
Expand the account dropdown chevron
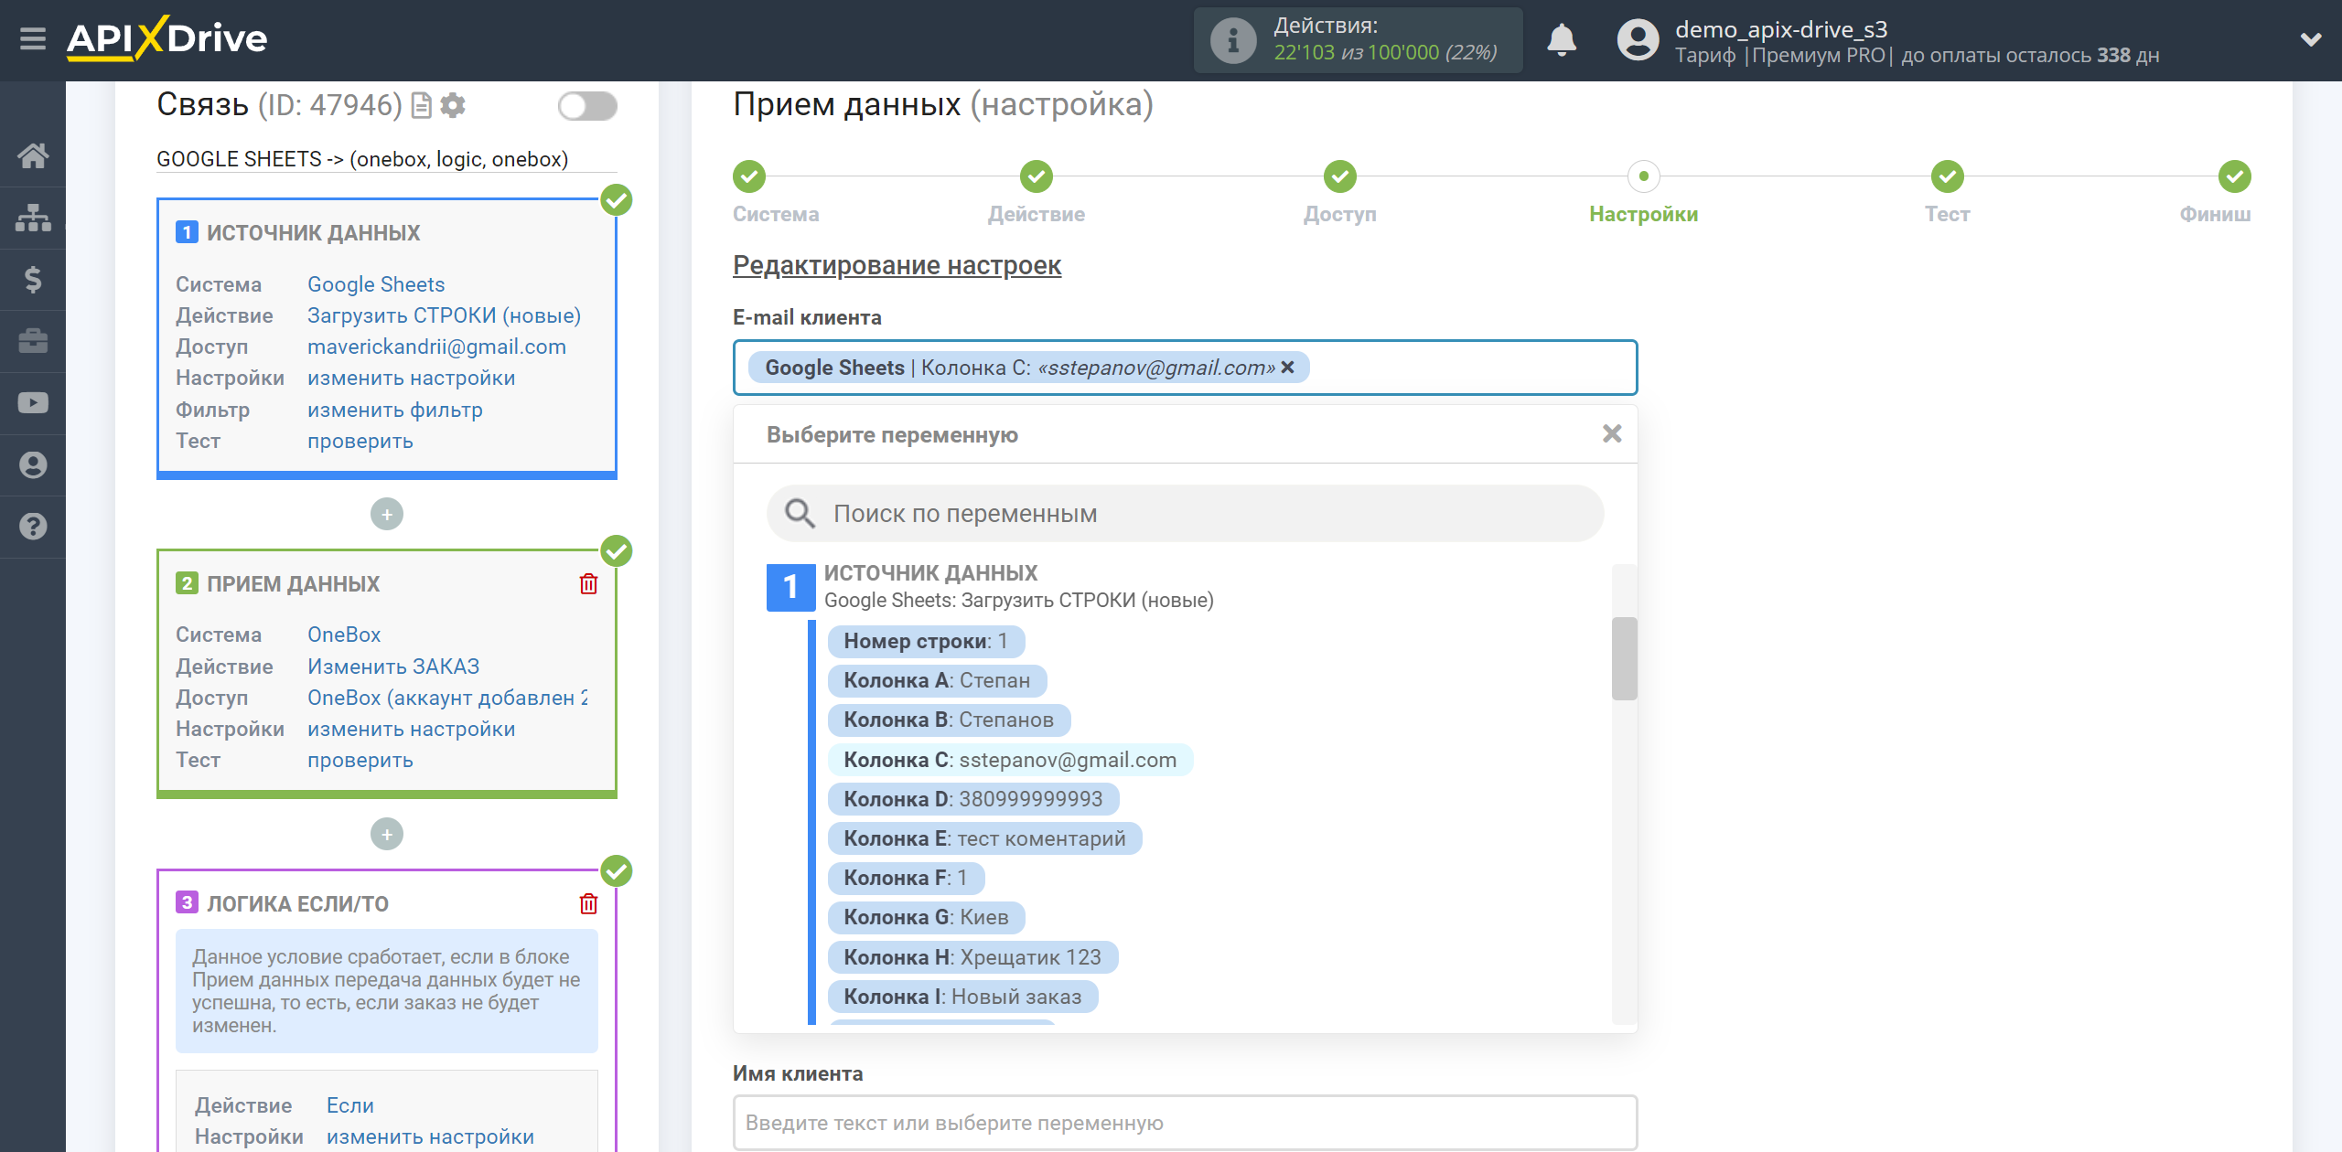(2310, 39)
